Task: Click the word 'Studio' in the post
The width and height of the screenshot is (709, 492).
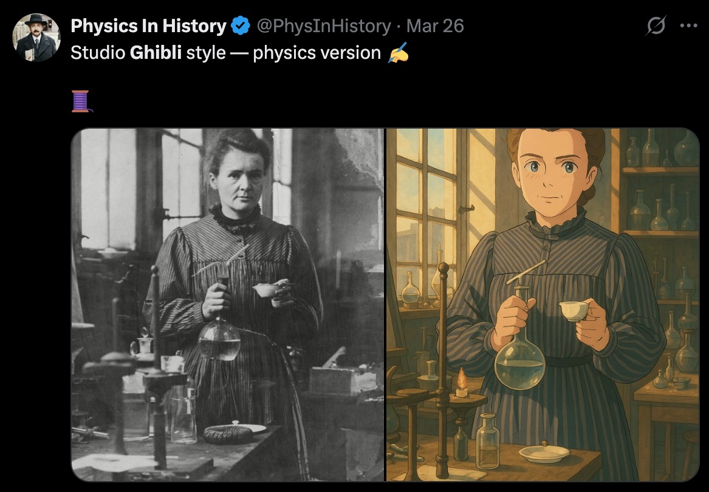Action: tap(98, 53)
